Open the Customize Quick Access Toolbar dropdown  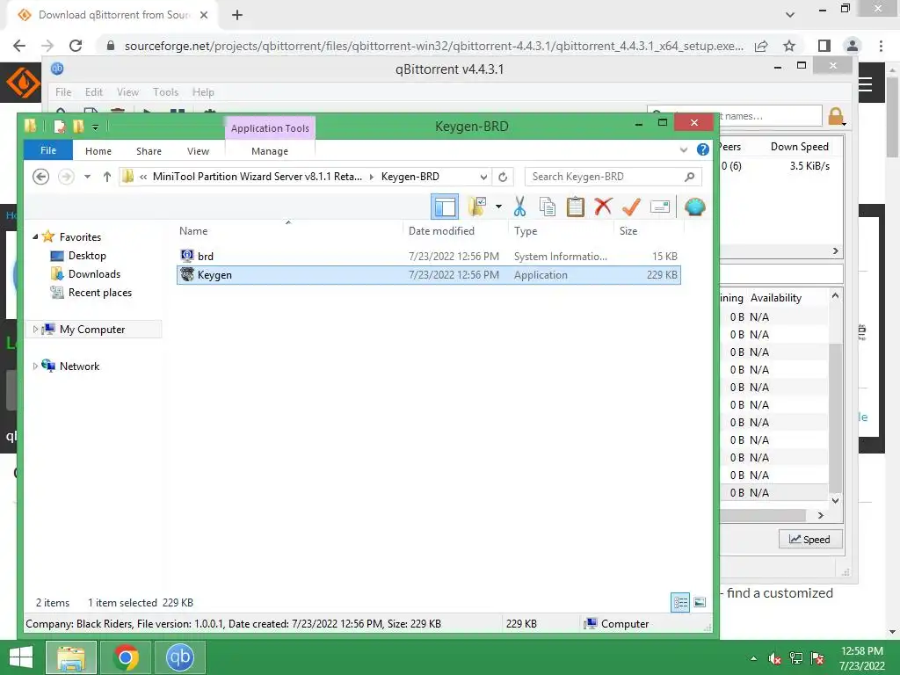pyautogui.click(x=95, y=127)
